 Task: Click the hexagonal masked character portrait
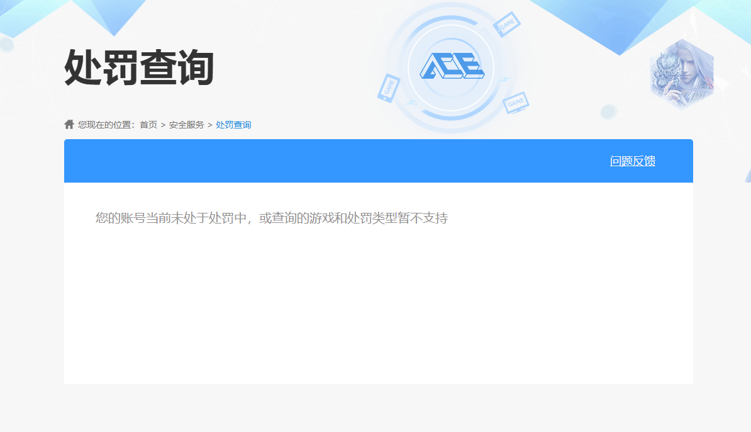(682, 75)
